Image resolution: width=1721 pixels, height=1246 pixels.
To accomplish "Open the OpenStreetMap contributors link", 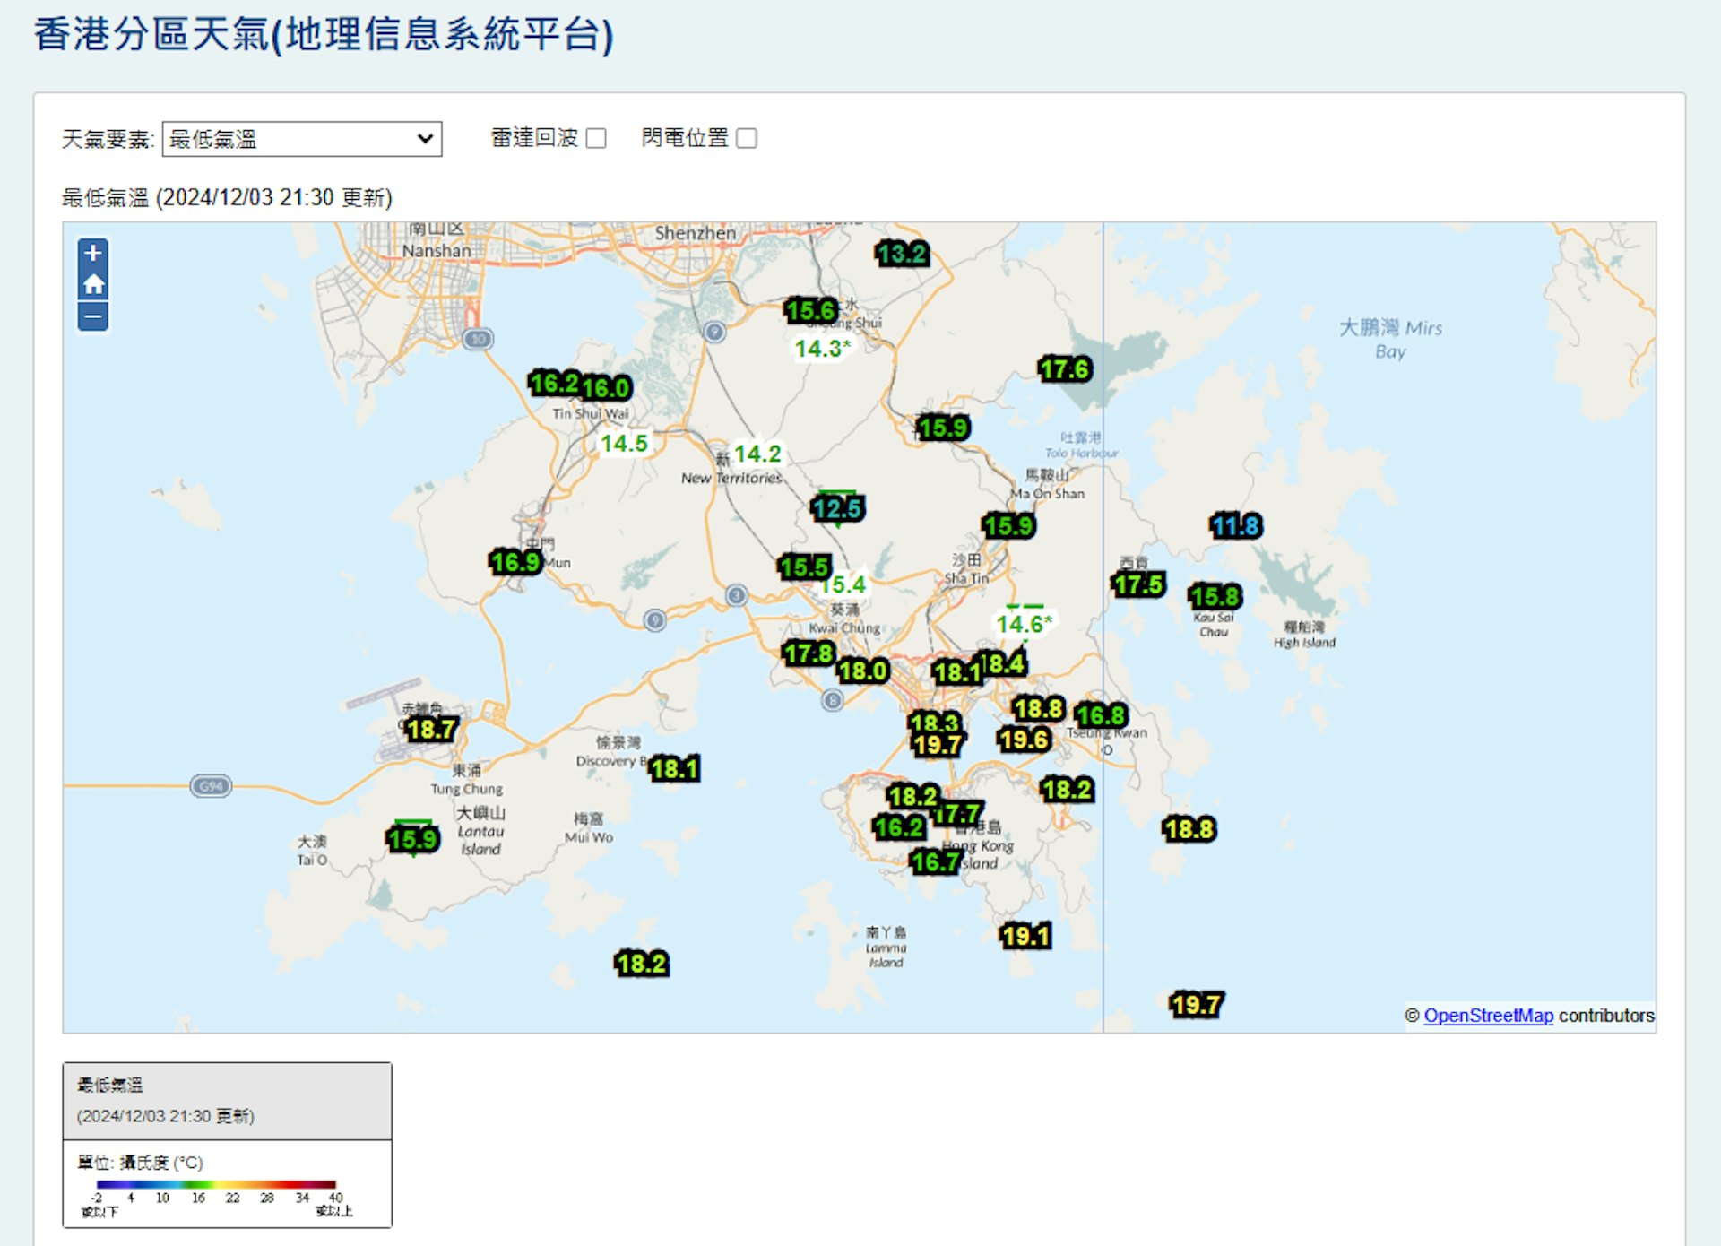I will tap(1490, 1016).
